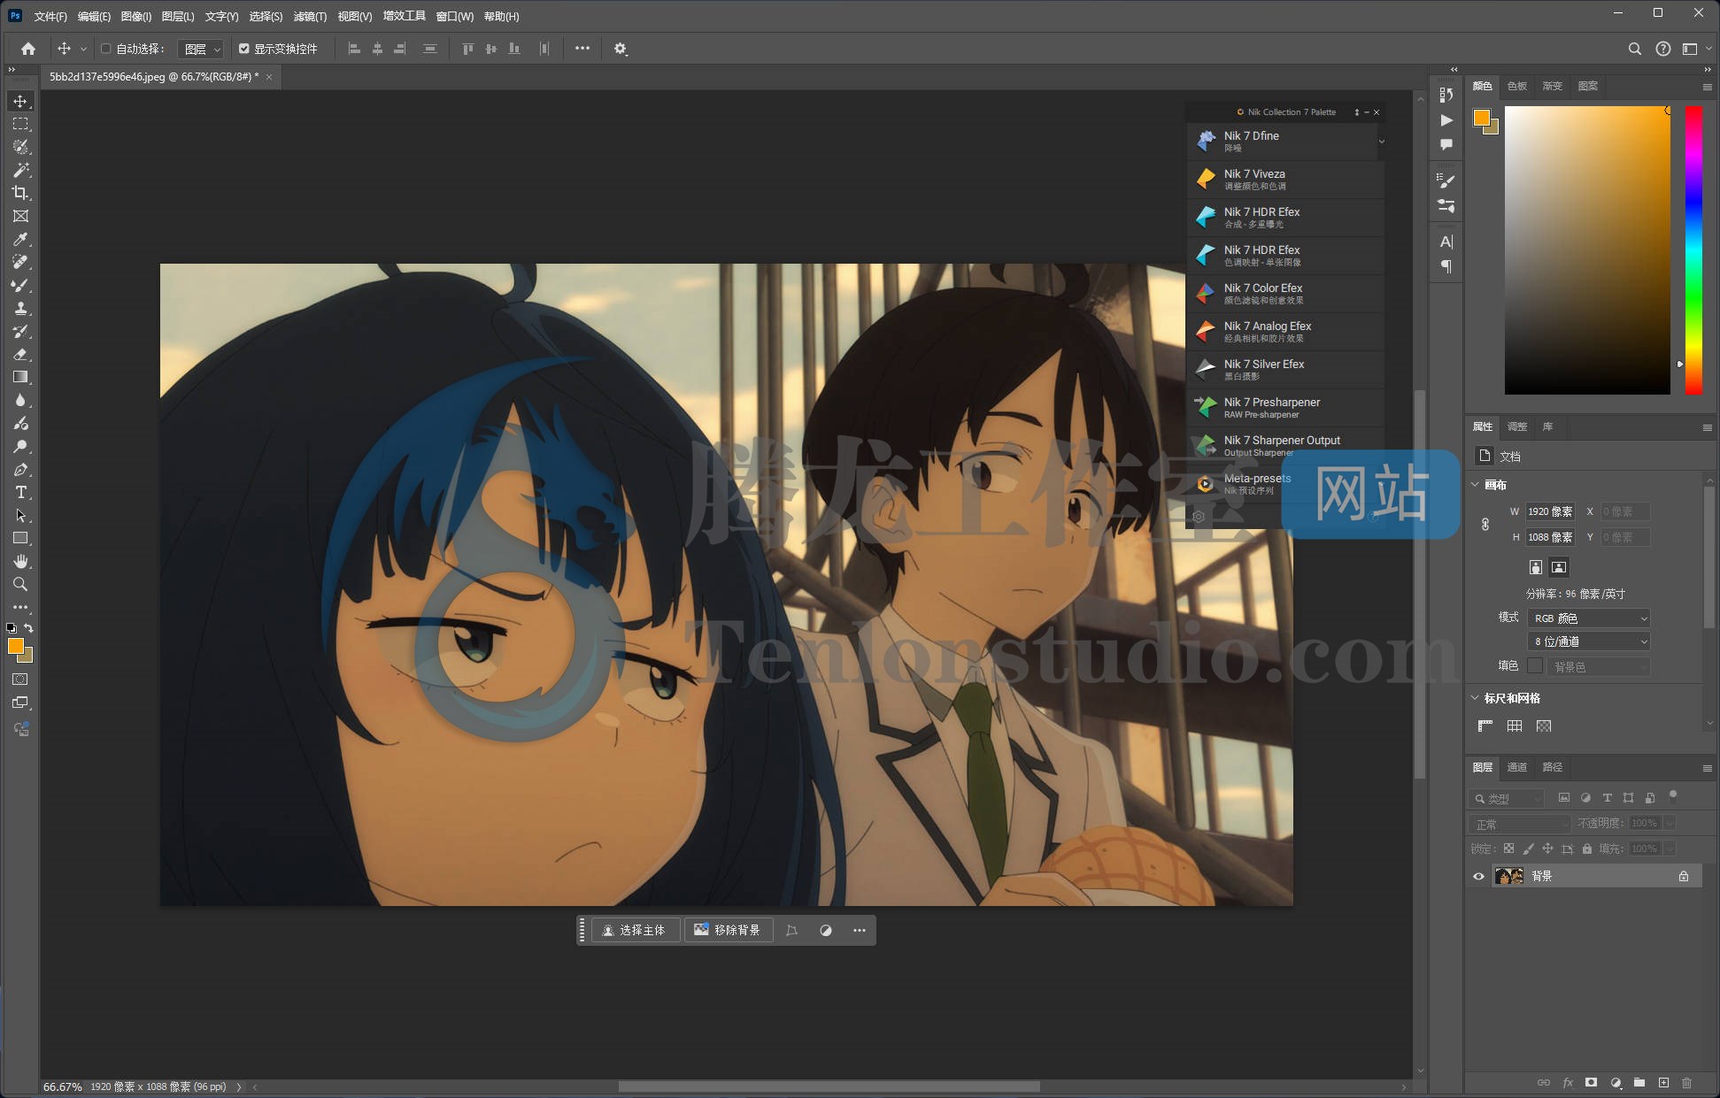This screenshot has width=1720, height=1098.
Task: Launch Nik 7 Viveza
Action: click(x=1284, y=179)
